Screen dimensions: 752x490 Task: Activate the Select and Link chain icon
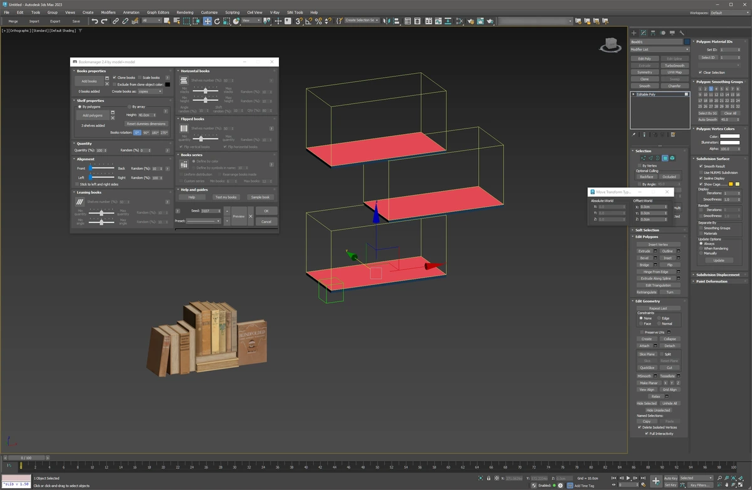coord(116,21)
